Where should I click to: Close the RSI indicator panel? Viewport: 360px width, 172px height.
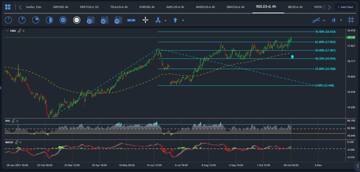(x=17, y=121)
